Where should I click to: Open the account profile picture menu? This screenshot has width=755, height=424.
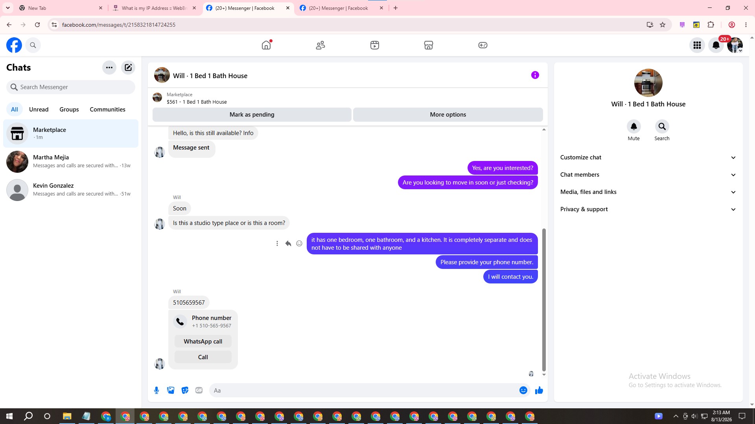tap(735, 45)
